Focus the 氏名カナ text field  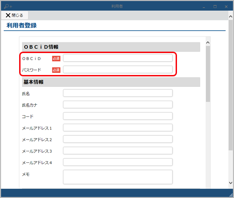pyautogui.click(x=118, y=105)
